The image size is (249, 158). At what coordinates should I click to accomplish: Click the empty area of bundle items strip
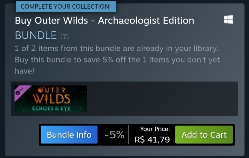[163, 99]
